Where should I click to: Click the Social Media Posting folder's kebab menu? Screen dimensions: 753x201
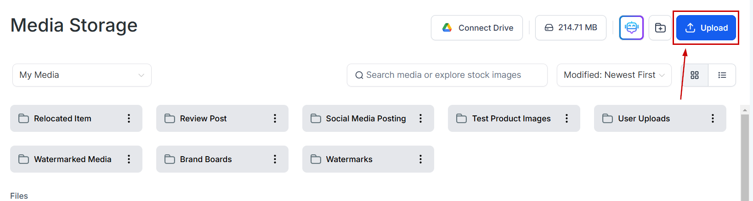(420, 119)
